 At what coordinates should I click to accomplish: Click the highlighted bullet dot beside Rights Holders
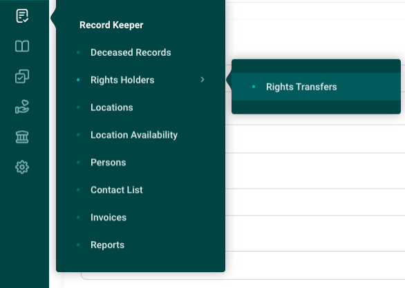click(78, 80)
